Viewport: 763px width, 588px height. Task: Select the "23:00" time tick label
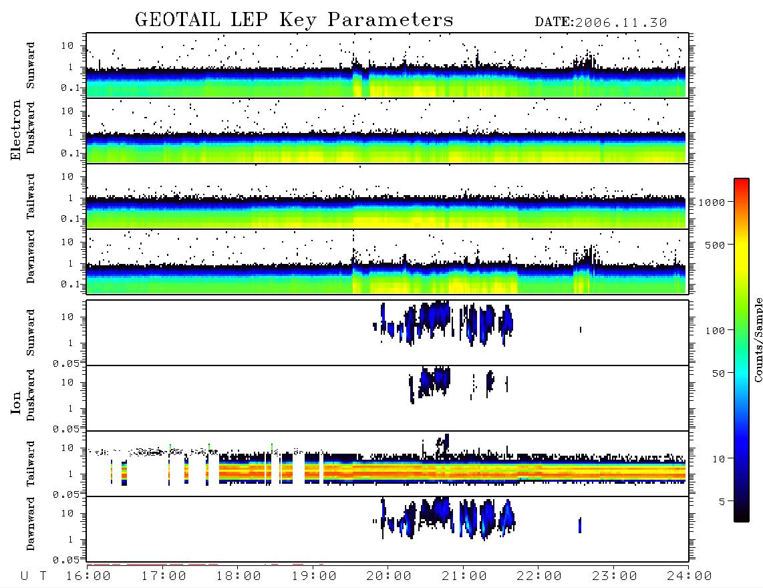pyautogui.click(x=615, y=577)
